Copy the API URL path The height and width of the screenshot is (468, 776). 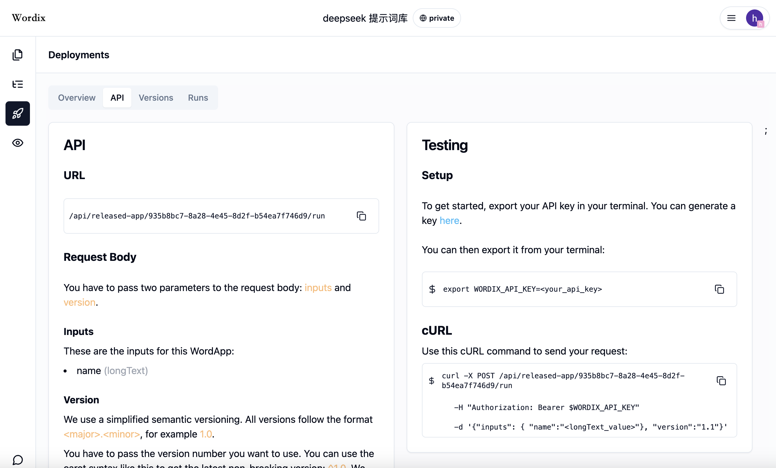361,216
